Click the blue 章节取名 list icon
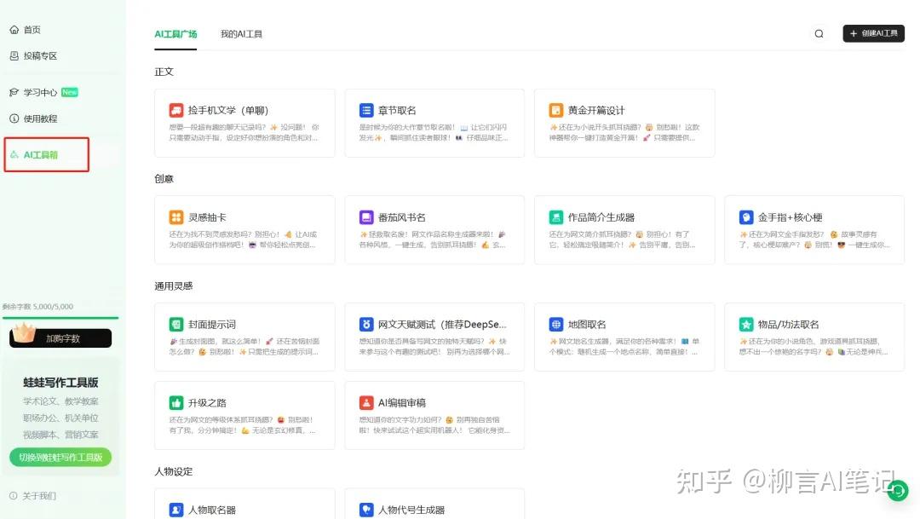 tap(366, 111)
